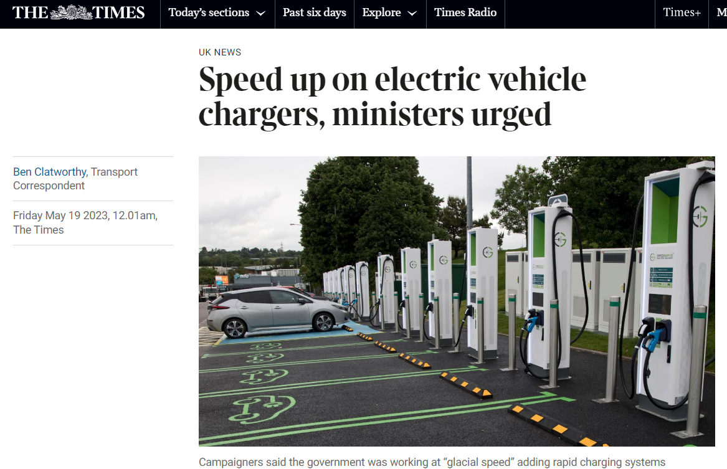Image resolution: width=727 pixels, height=469 pixels.
Task: Click the silver car in the photo
Action: coord(277,311)
